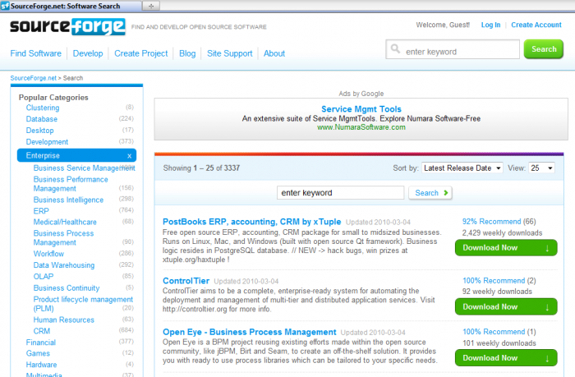Open the Data Warehousing subcategory
Viewport: 575px width, 377px height.
[64, 265]
